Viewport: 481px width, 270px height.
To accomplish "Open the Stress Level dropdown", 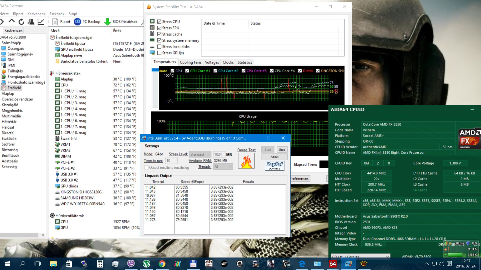I will [x=200, y=154].
